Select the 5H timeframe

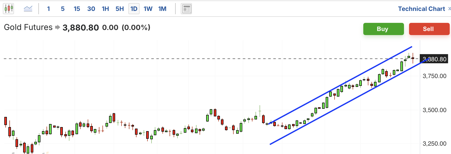coord(119,9)
